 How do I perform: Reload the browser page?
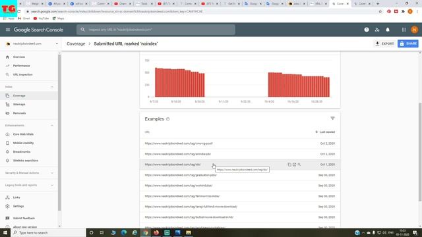(19, 12)
